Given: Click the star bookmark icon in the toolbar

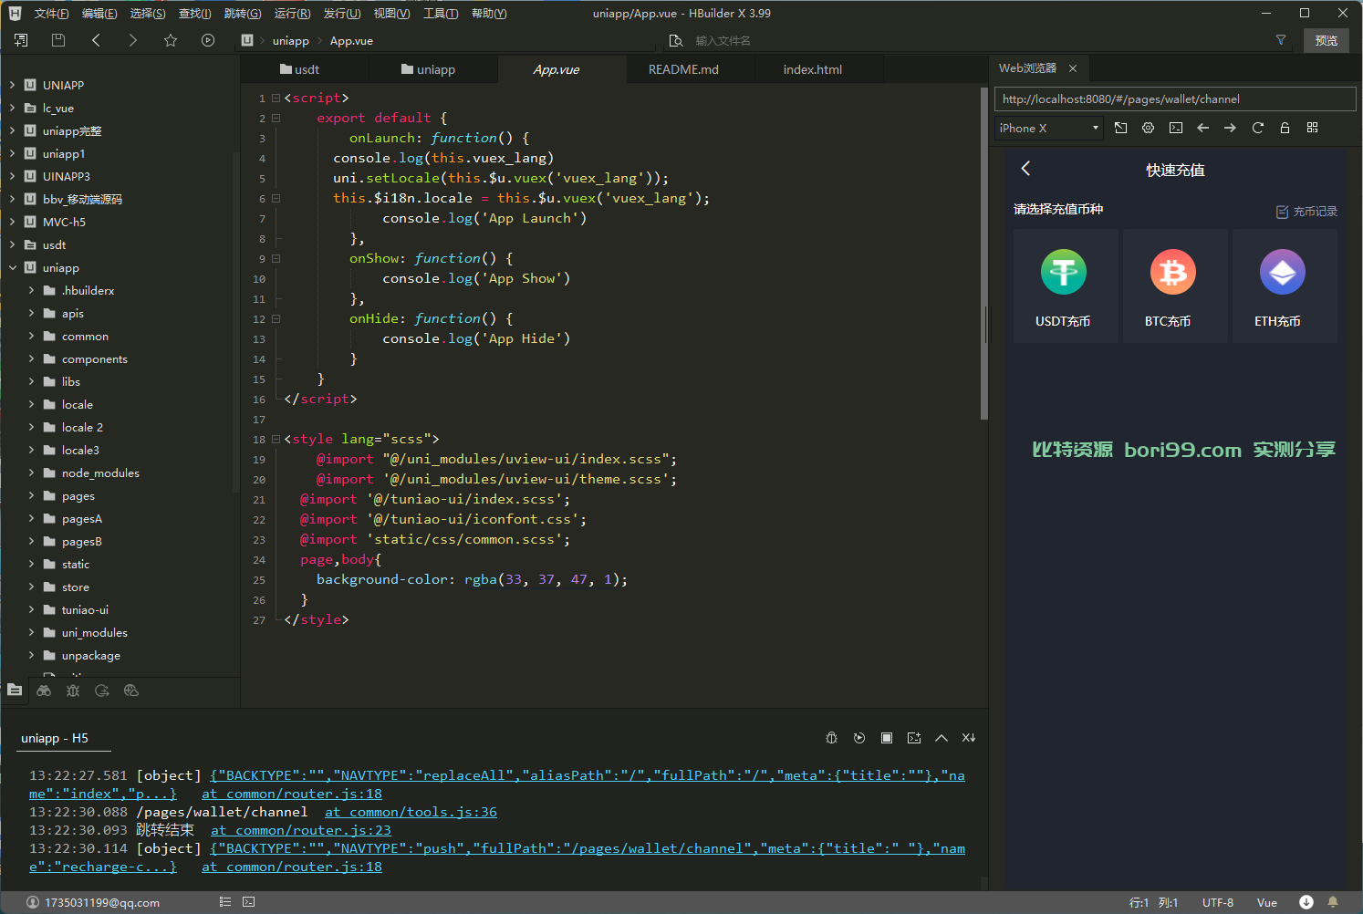Looking at the screenshot, I should pos(171,40).
